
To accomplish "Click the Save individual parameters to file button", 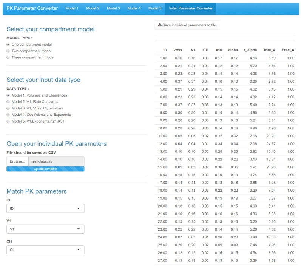I will pos(187,25).
